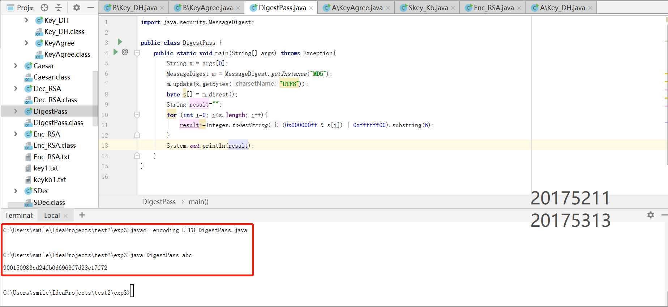Expand the Key_DH tree node

(26, 20)
